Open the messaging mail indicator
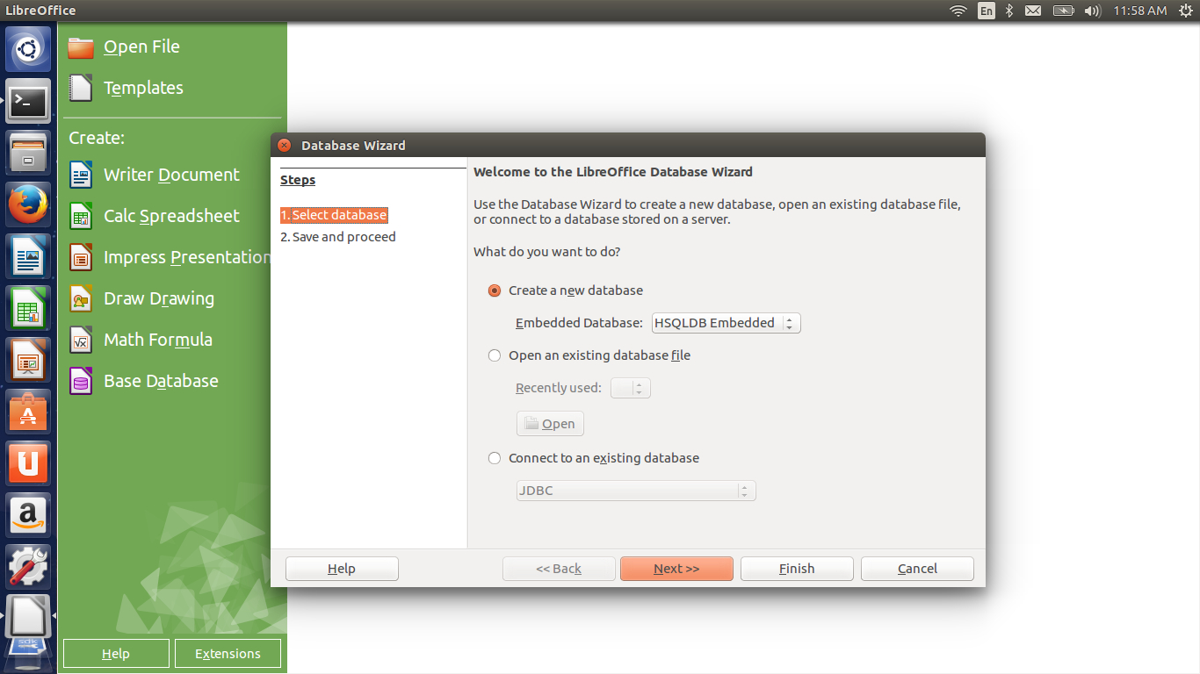The width and height of the screenshot is (1200, 674). tap(1033, 11)
